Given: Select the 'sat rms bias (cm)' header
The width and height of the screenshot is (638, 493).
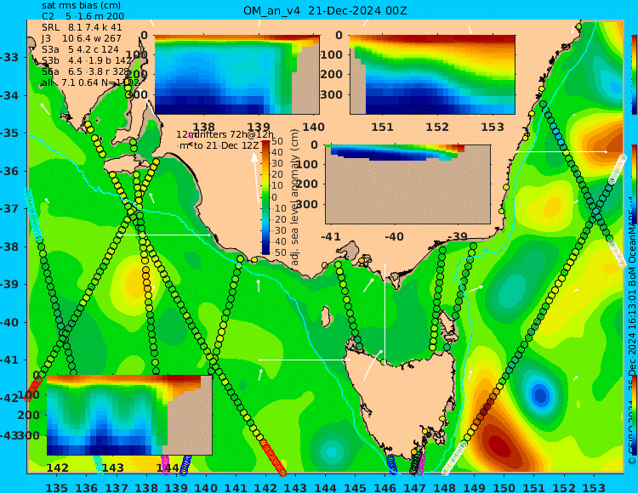Looking at the screenshot, I should coord(82,6).
